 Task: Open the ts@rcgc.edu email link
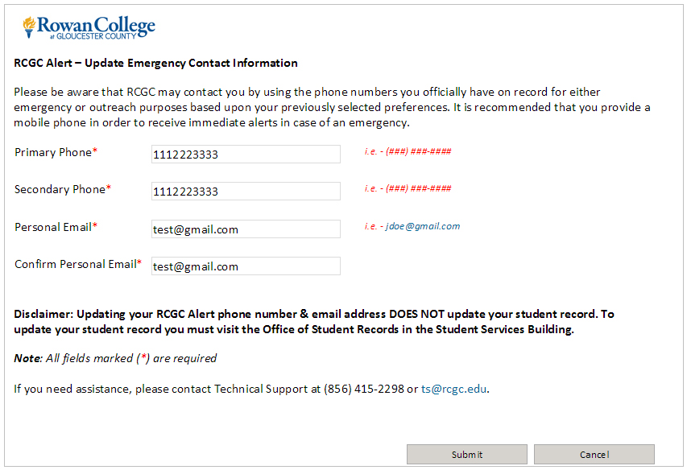[x=453, y=390]
